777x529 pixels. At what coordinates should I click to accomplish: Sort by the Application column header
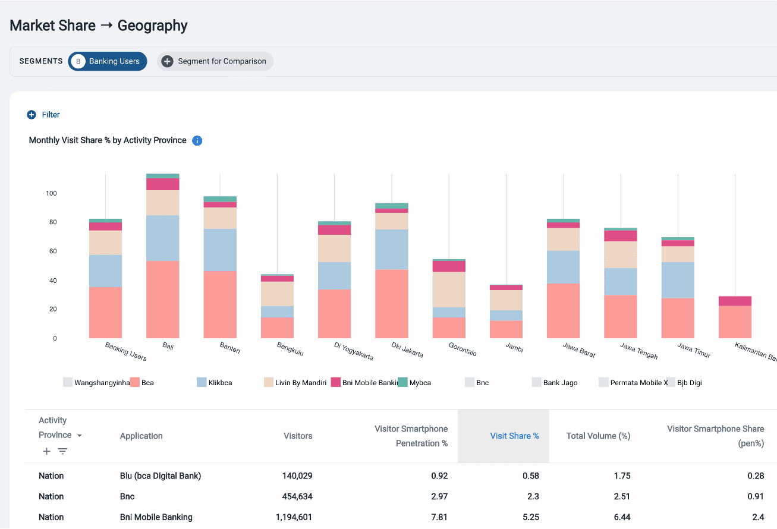[141, 436]
